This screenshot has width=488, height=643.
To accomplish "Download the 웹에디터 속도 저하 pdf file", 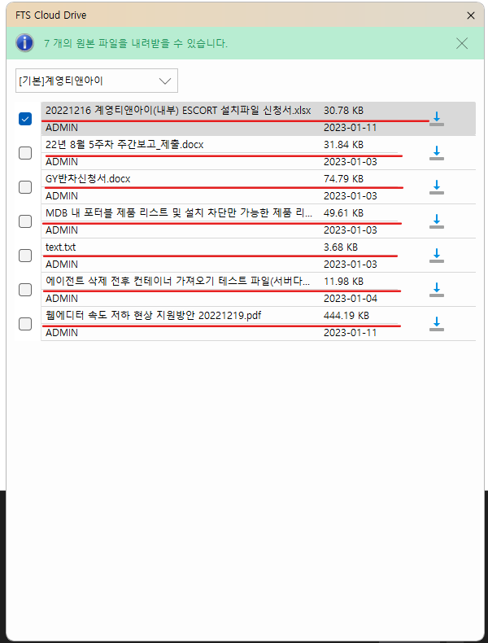I will (437, 324).
